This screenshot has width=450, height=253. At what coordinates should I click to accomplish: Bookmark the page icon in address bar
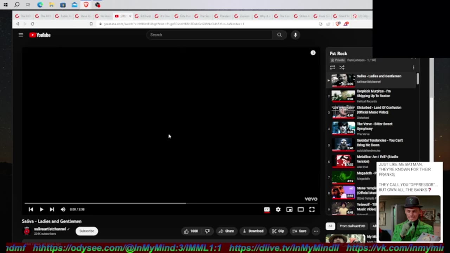tap(91, 24)
